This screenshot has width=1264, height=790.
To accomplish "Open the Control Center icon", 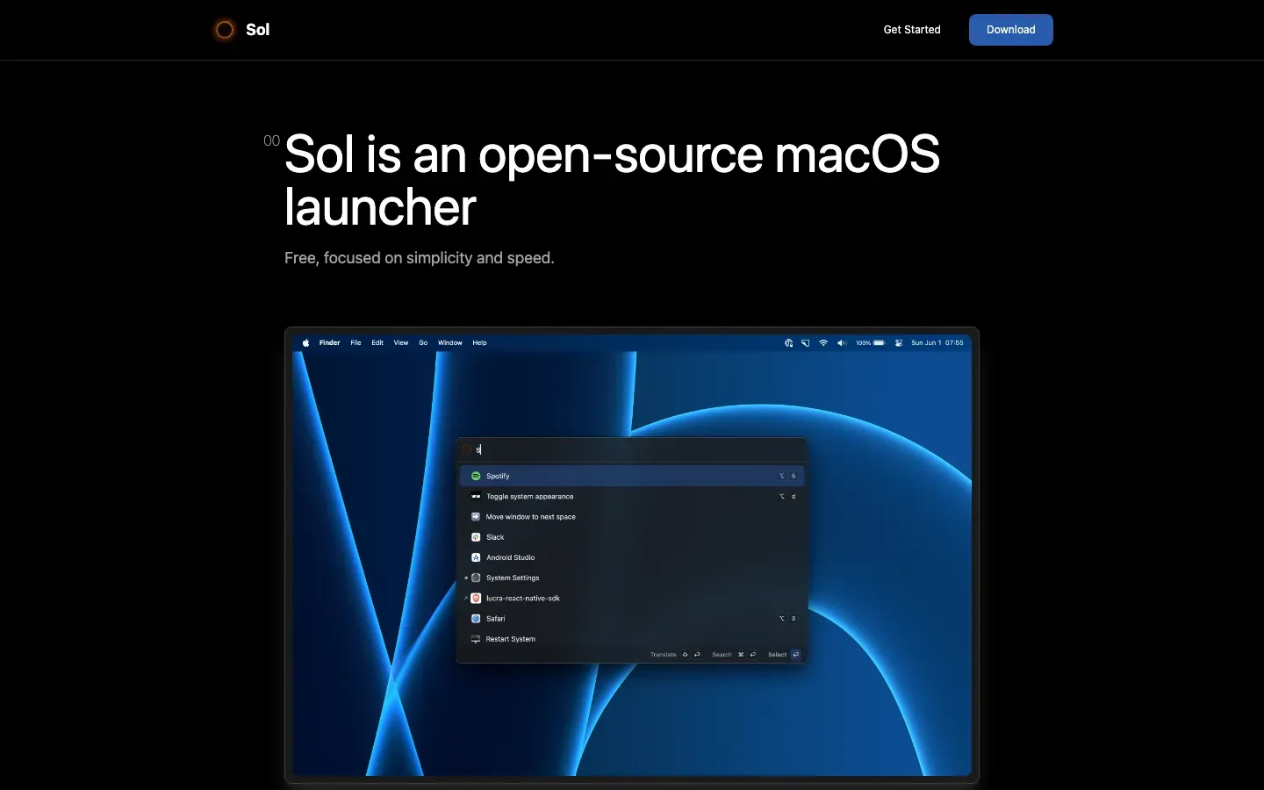I will 899,343.
